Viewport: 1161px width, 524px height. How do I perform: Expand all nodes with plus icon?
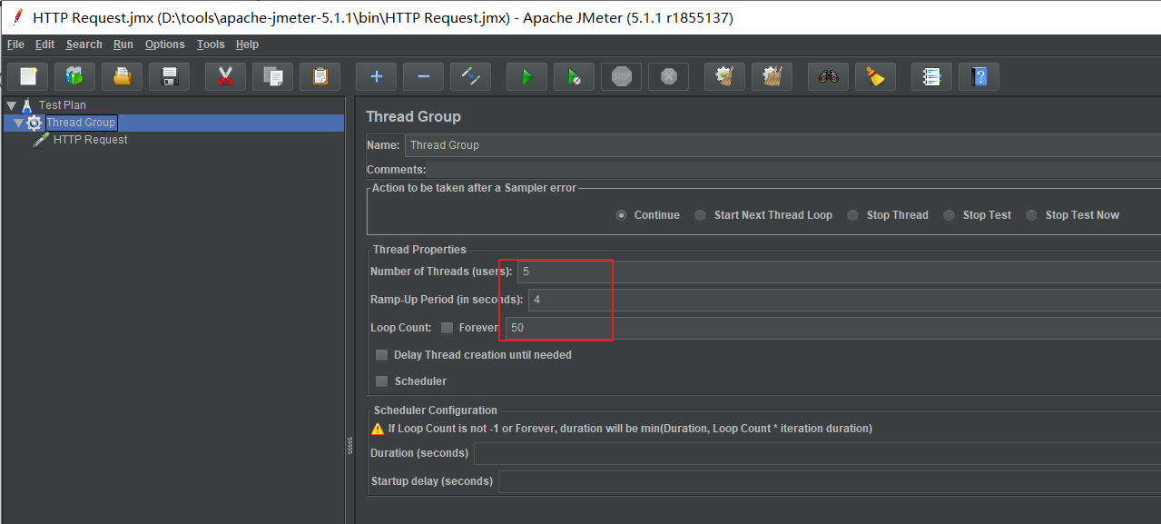376,76
